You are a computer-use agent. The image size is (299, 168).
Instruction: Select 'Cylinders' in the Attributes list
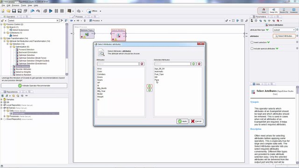click(101, 74)
